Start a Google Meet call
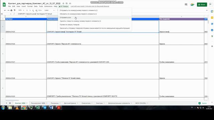214x120 pixels. [x=193, y=4]
